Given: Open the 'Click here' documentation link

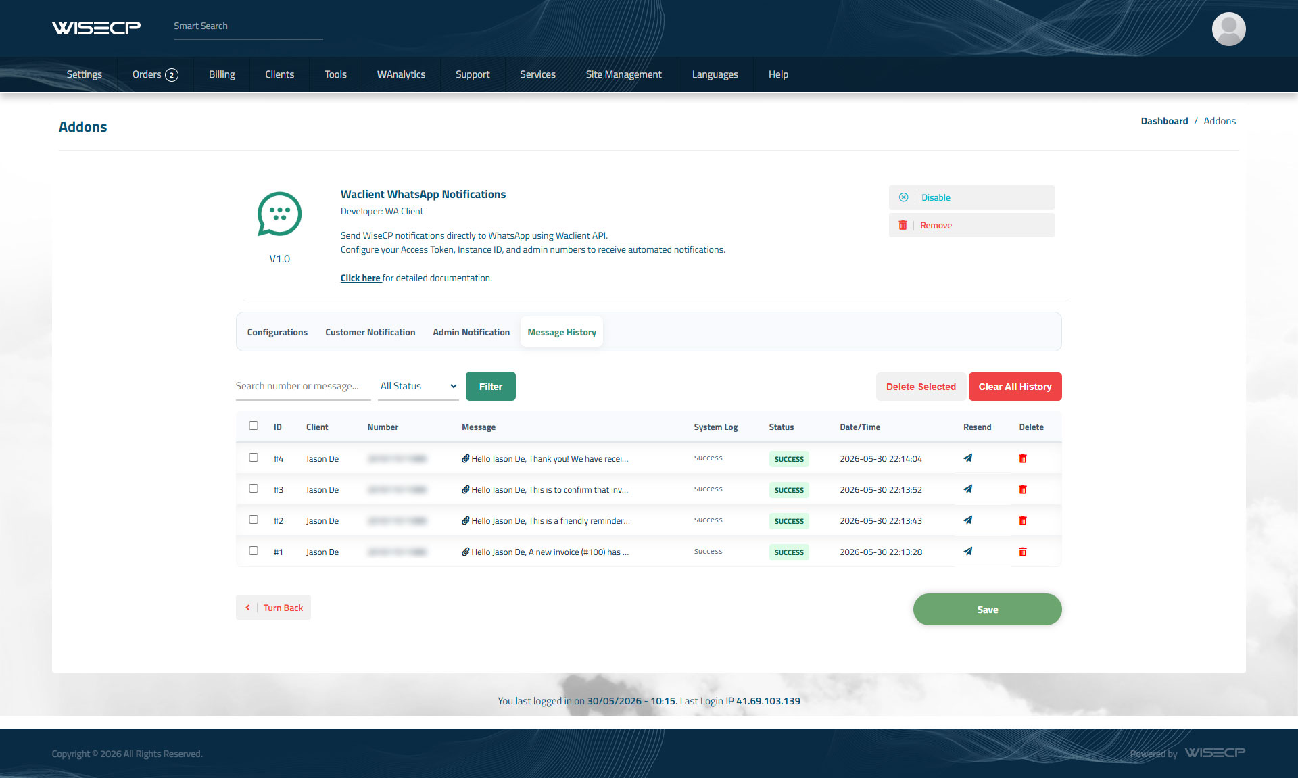Looking at the screenshot, I should [360, 278].
